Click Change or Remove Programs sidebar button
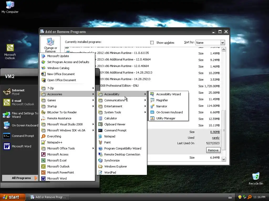Viewport: 269px width, 201px height. [50, 44]
